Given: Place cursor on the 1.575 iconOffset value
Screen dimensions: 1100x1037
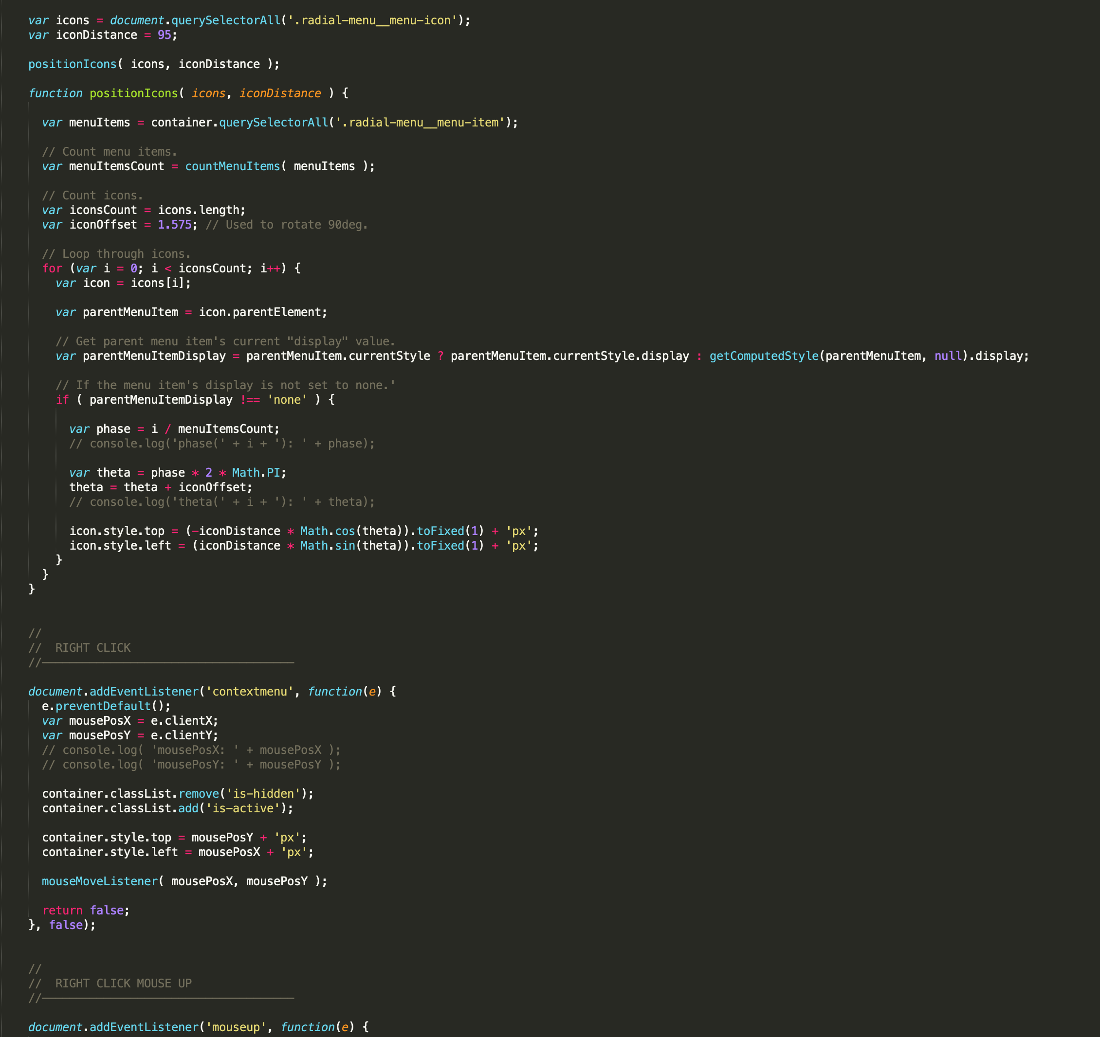Looking at the screenshot, I should (174, 225).
